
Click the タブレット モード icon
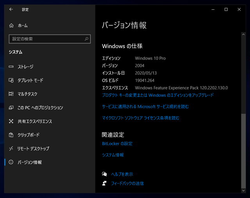point(11,80)
